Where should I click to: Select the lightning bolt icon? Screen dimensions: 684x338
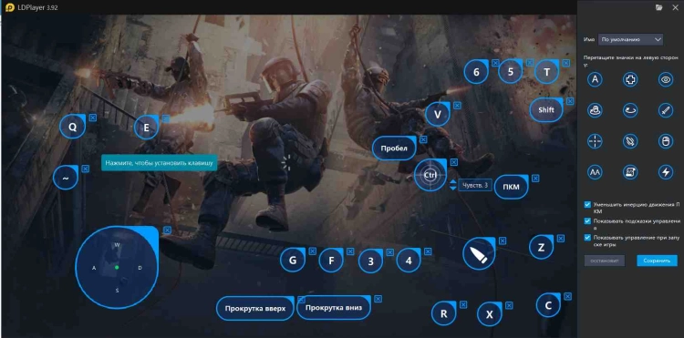click(665, 172)
